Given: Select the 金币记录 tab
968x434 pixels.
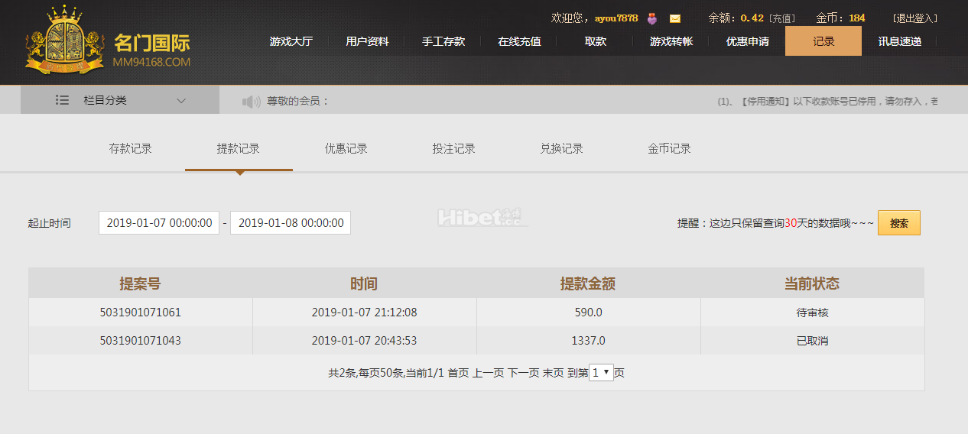Looking at the screenshot, I should (x=669, y=149).
